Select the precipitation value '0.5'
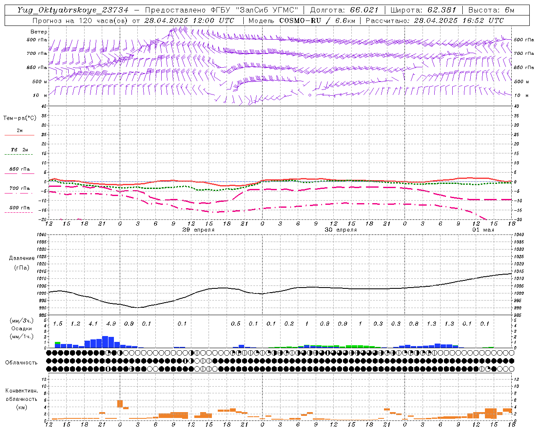This screenshot has width=536, height=428. pos(236,324)
